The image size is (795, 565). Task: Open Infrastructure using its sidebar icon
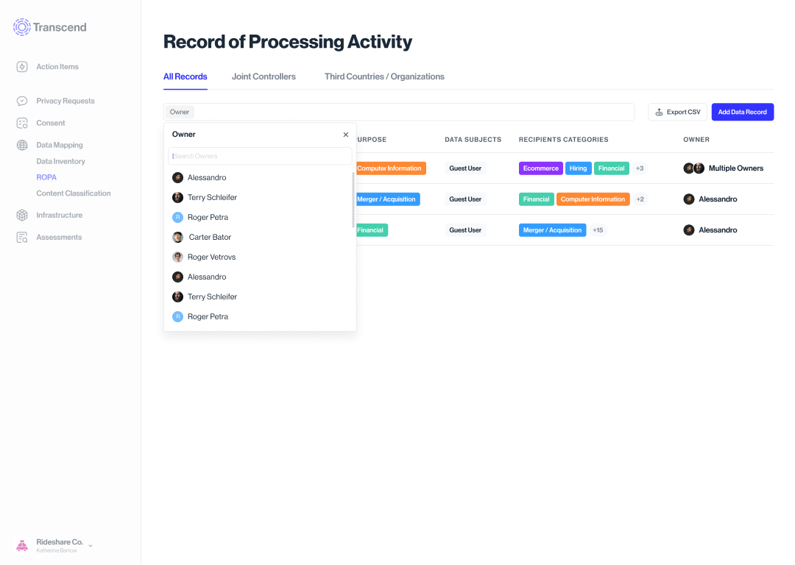[x=22, y=216]
